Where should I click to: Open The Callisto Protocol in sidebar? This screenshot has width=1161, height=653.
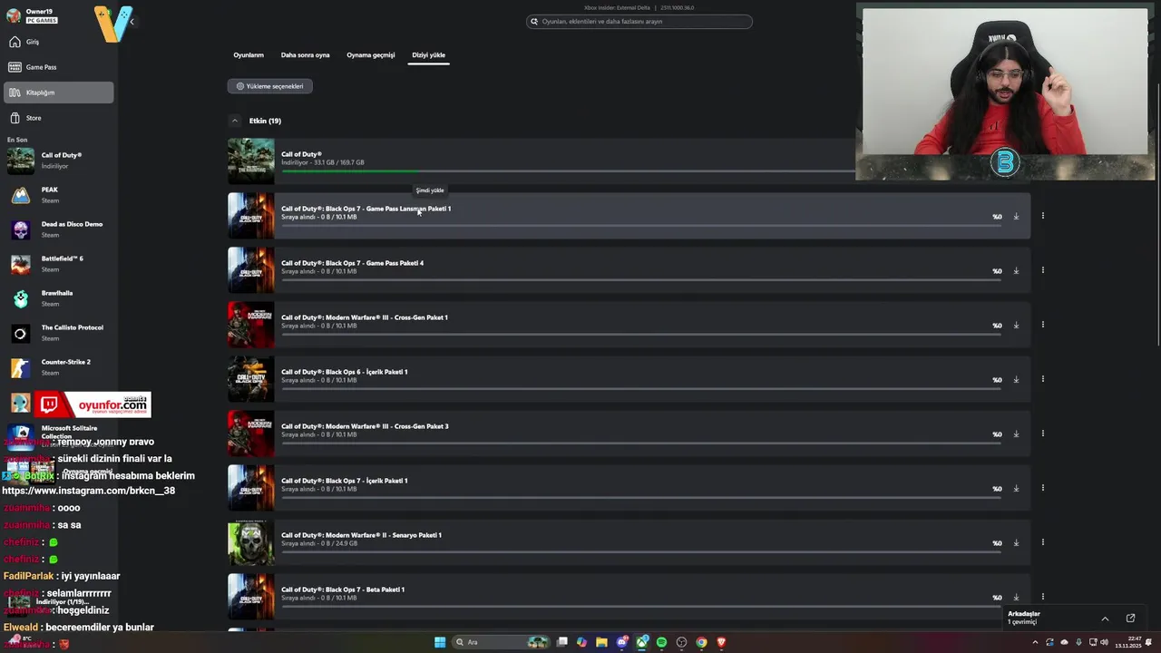coord(58,333)
